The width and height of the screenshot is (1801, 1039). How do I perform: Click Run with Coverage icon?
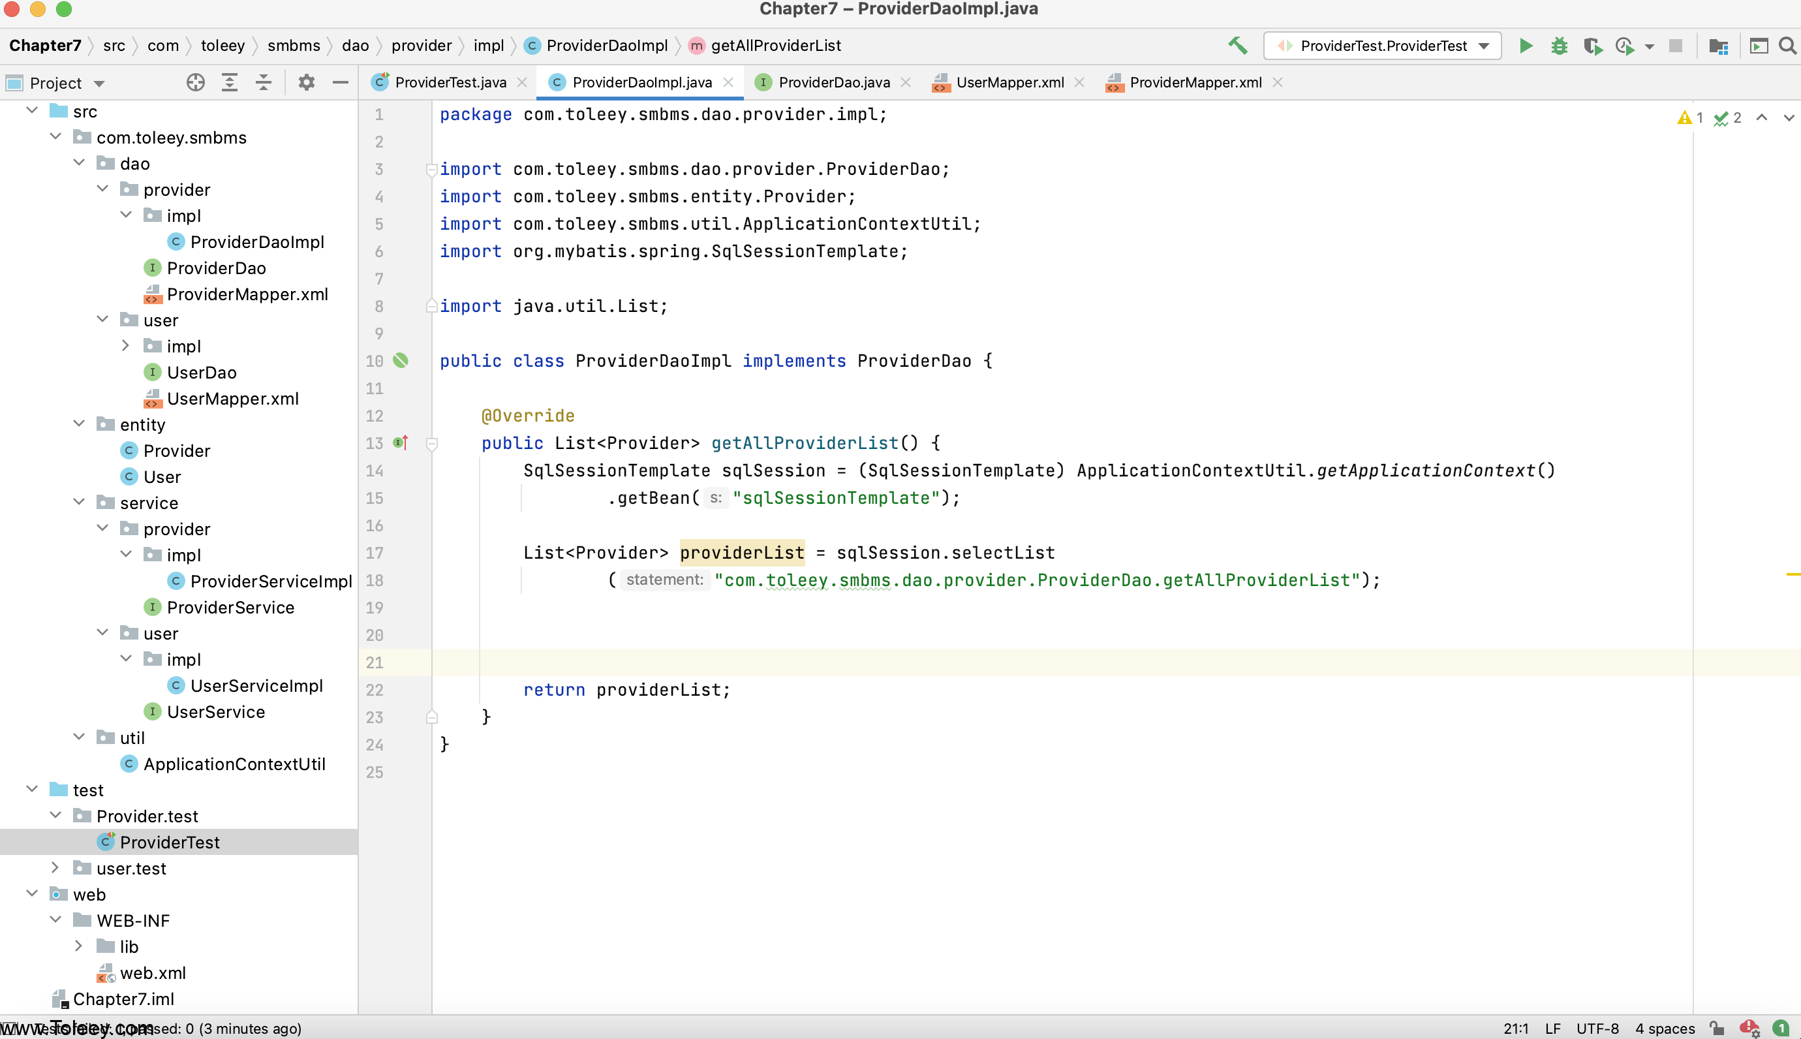tap(1593, 46)
